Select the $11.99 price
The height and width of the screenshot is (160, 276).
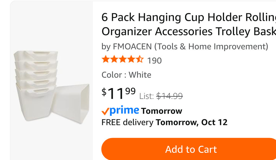click(x=118, y=93)
